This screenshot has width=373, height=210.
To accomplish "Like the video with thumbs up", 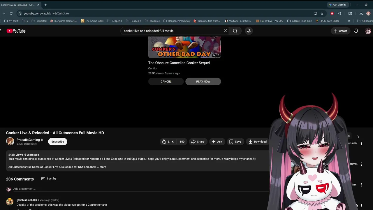I will (168, 141).
